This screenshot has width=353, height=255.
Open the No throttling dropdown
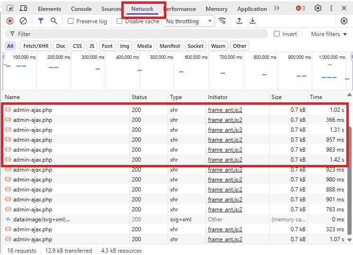point(188,21)
